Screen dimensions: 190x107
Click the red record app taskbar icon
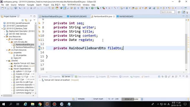[x=54, y=104]
